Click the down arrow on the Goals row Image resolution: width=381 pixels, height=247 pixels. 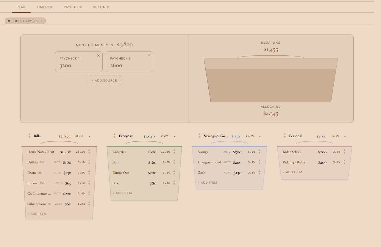259,174
